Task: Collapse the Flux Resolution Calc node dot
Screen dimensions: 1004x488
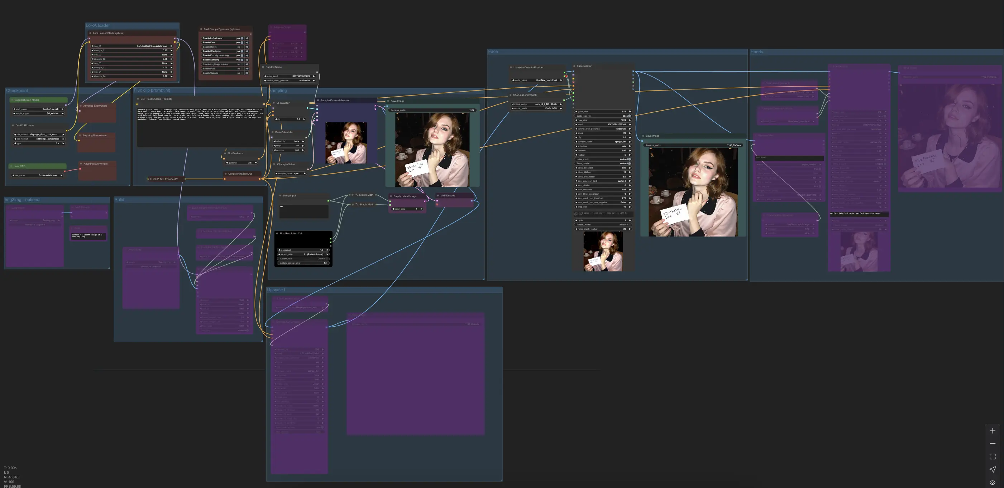Action: (277, 234)
